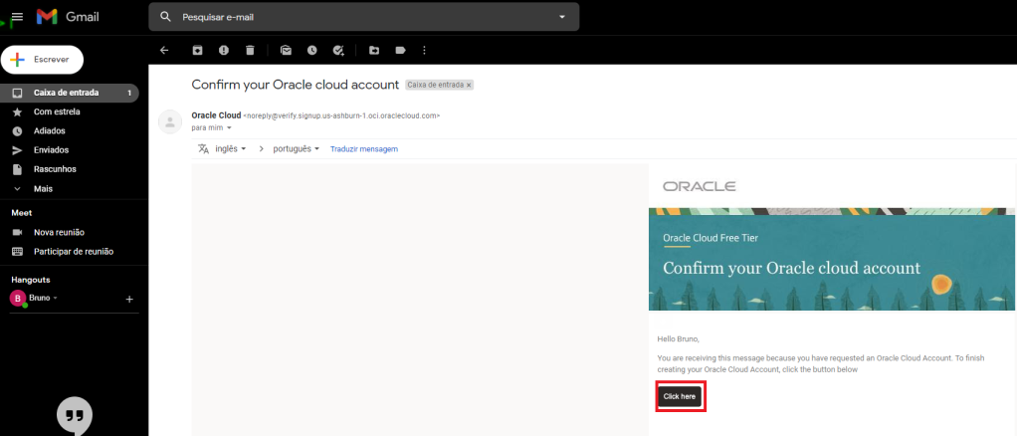1017x436 pixels.
Task: Mark email as unread
Action: tap(286, 50)
